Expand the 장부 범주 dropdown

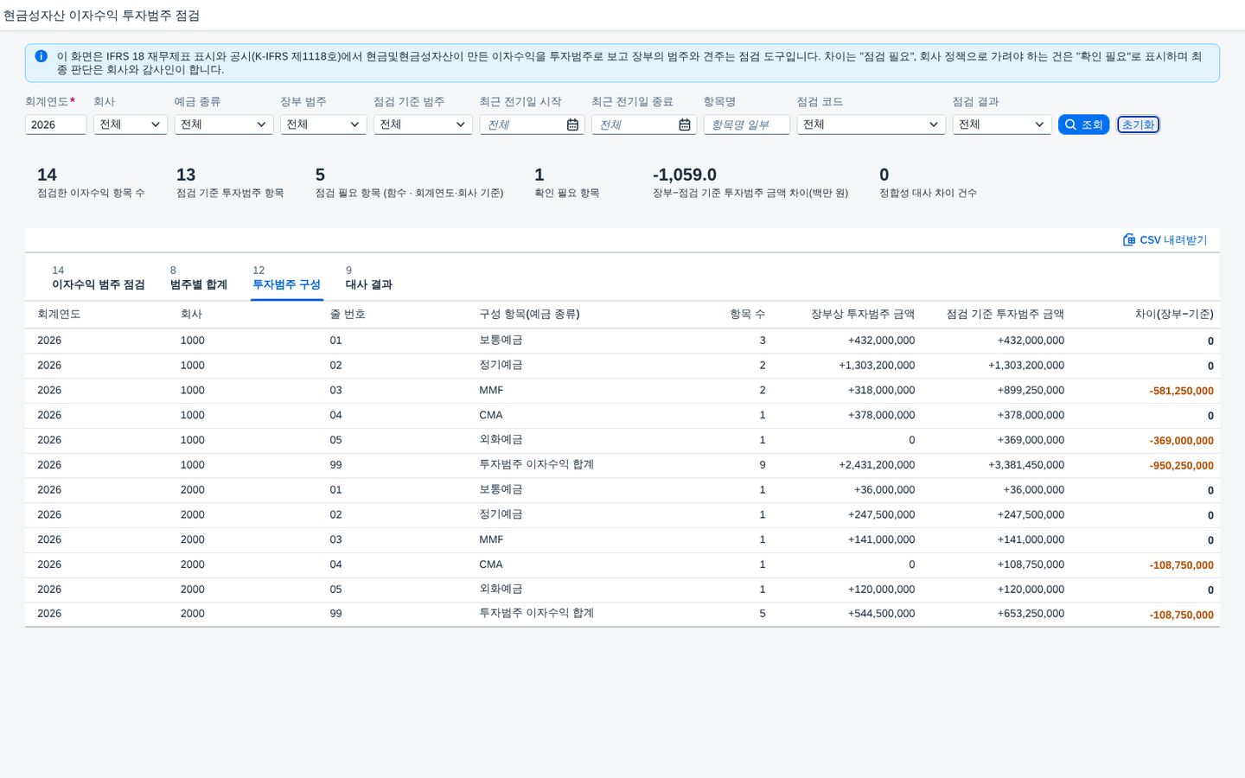(x=323, y=124)
